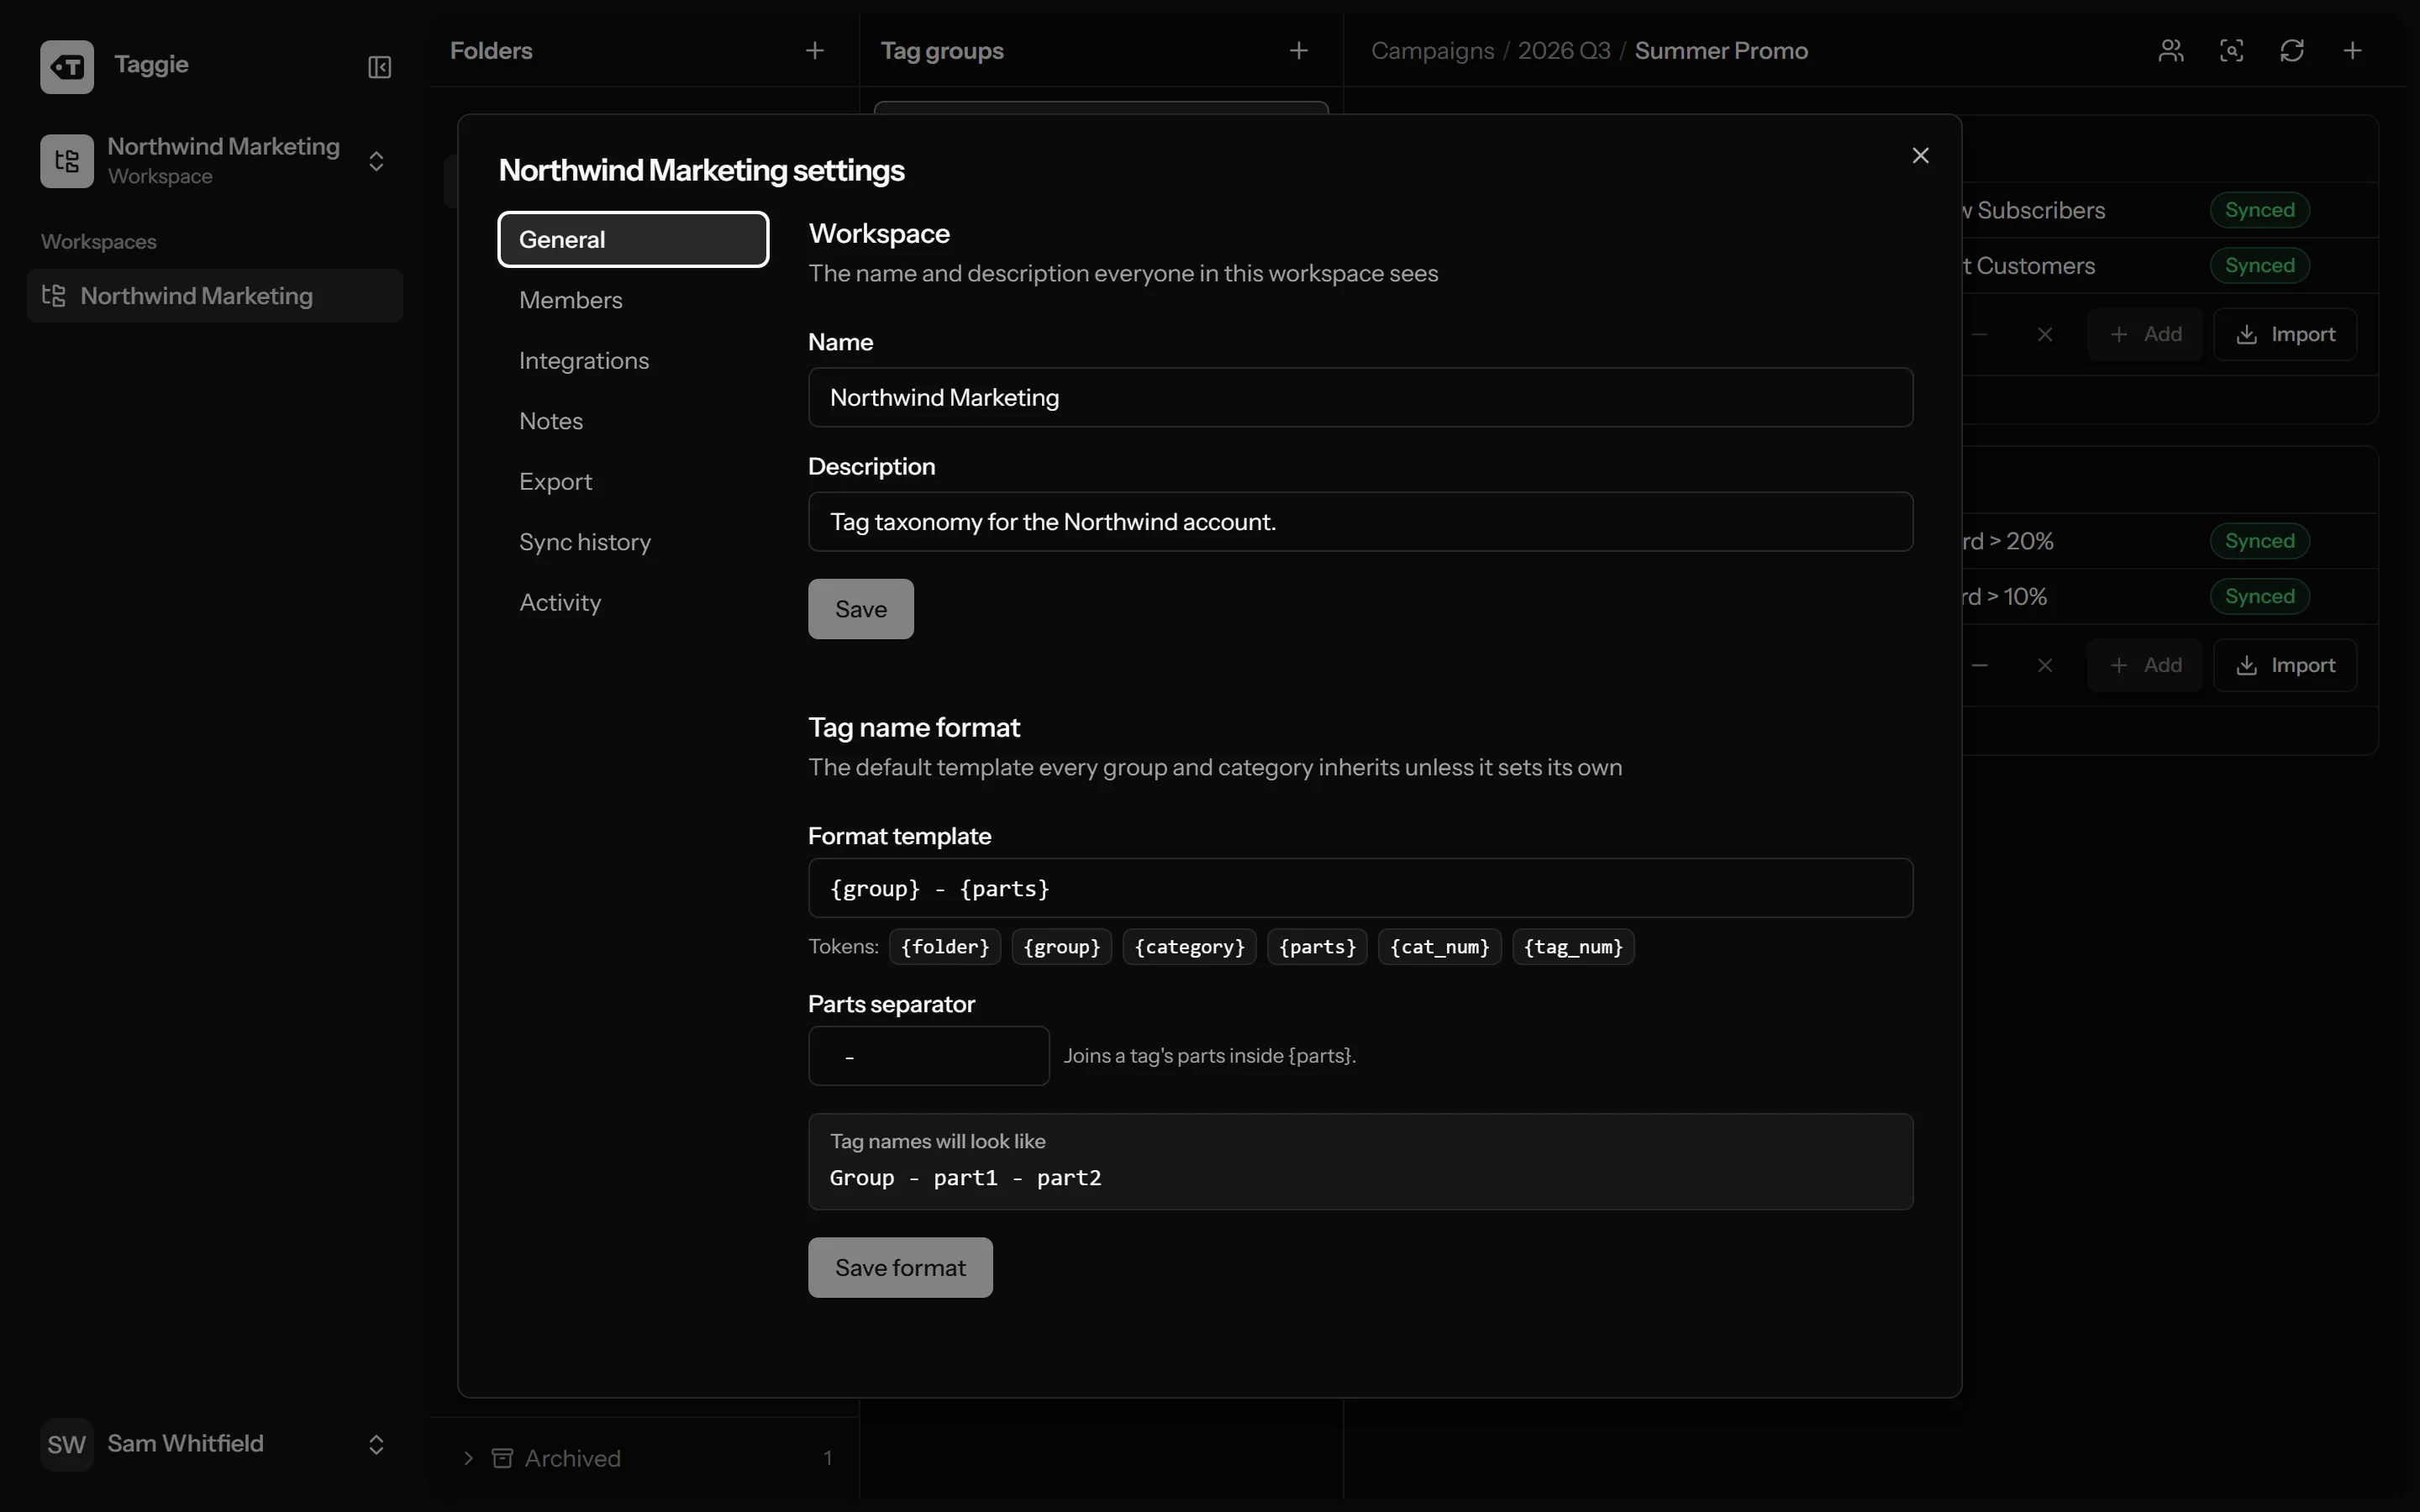
Task: Insert the {cat_num} token
Action: 1439,947
